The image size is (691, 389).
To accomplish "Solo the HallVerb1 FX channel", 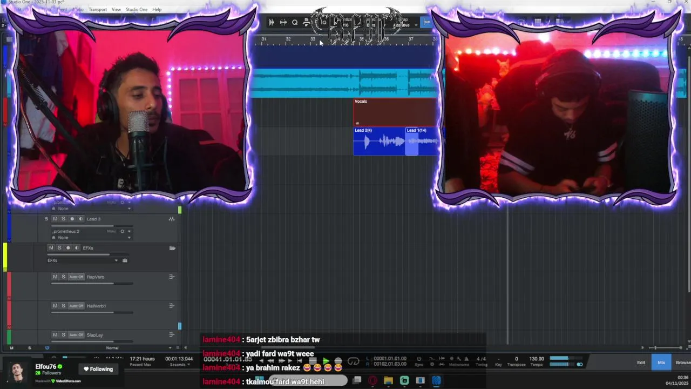I will 63,306.
